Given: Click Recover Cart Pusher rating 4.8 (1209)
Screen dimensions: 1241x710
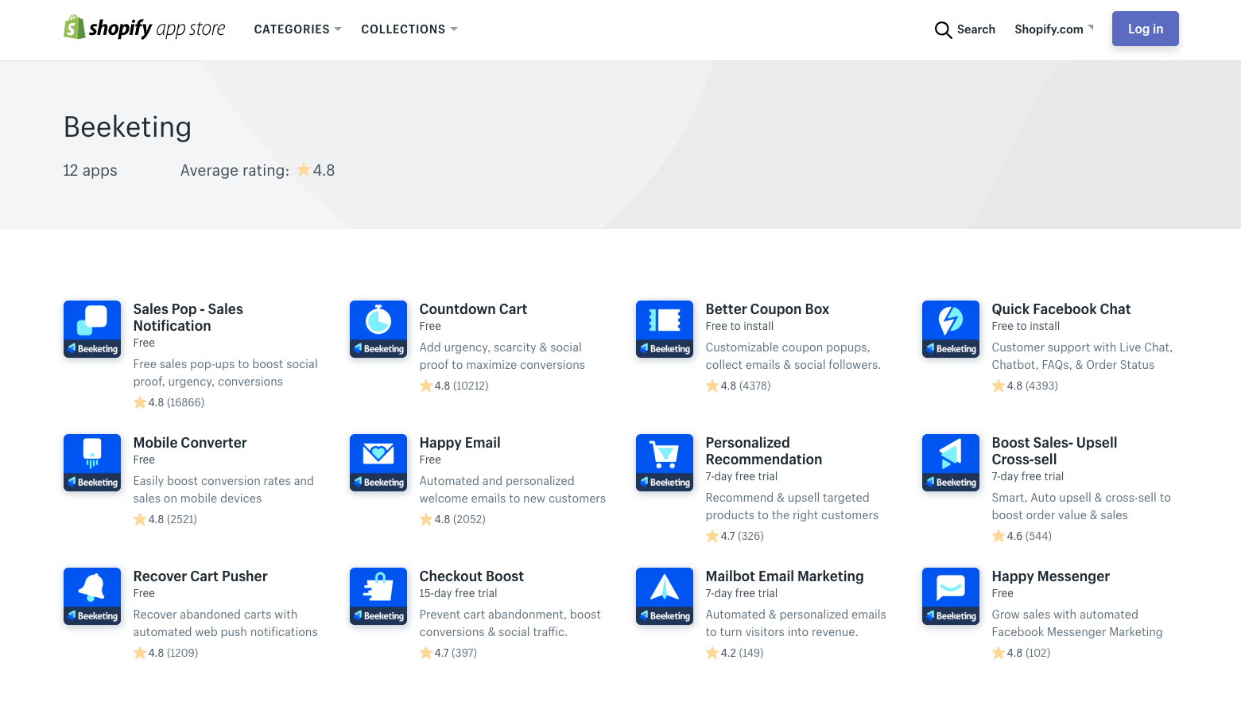Looking at the screenshot, I should tap(166, 653).
